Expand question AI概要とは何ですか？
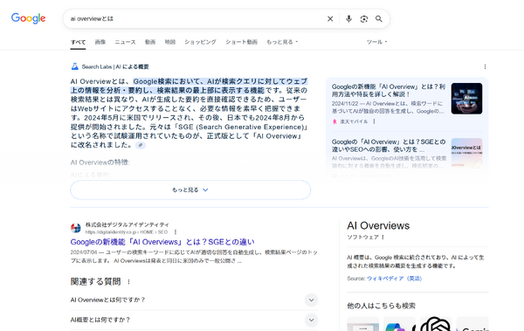This screenshot has height=331, width=524. tap(194, 320)
